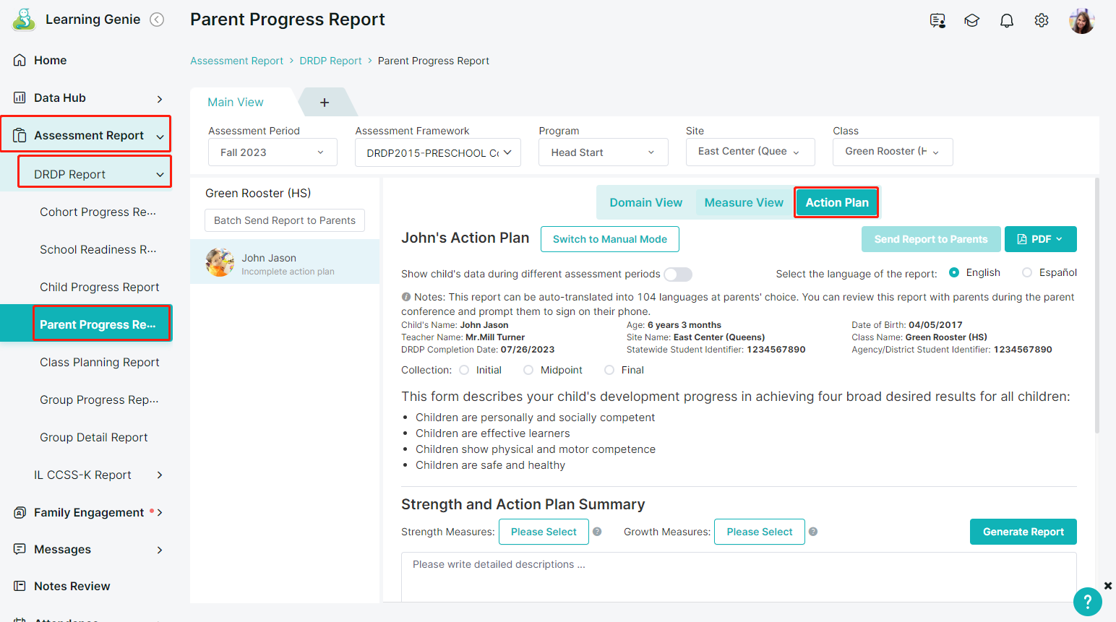1116x622 pixels.
Task: Open School Readiness Report in sidebar
Action: [98, 250]
